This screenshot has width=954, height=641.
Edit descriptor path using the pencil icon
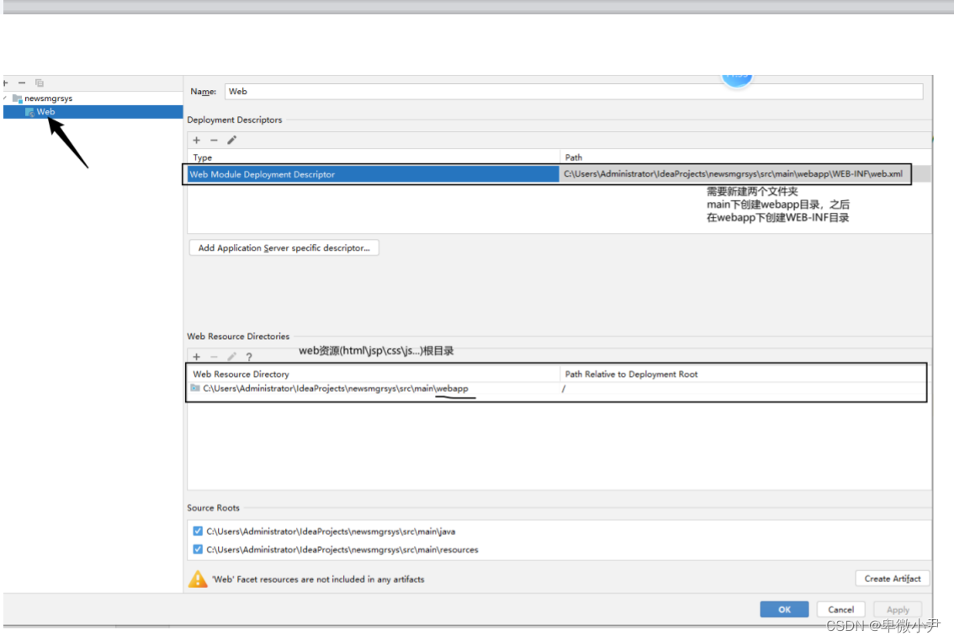pyautogui.click(x=231, y=140)
